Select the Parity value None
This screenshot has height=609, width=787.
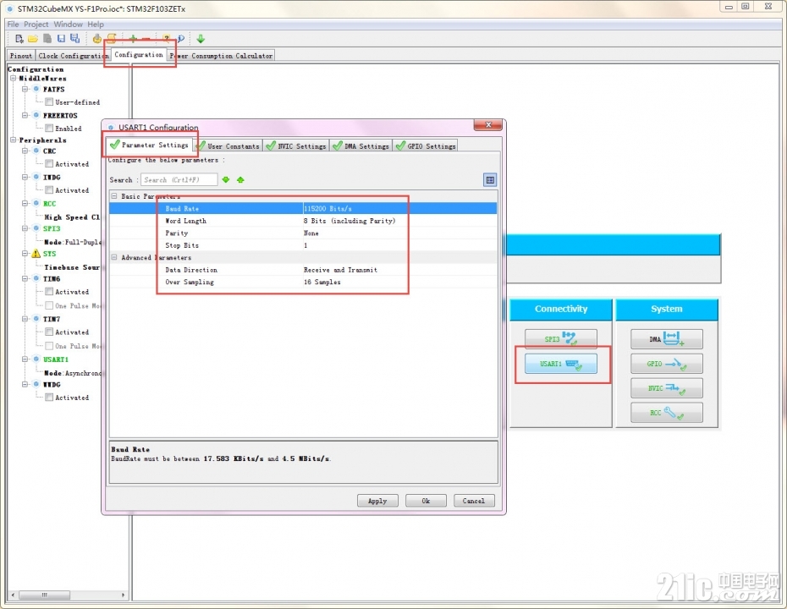pos(311,233)
